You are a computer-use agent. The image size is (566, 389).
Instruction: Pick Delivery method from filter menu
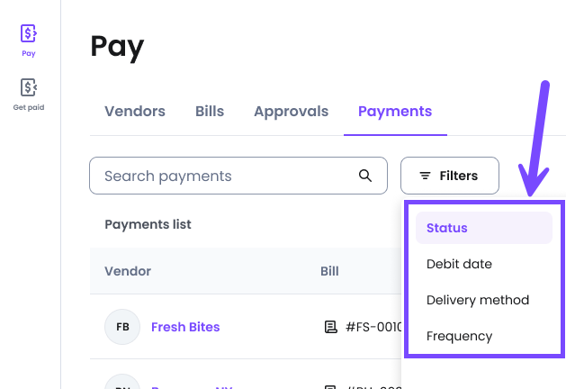(x=477, y=300)
